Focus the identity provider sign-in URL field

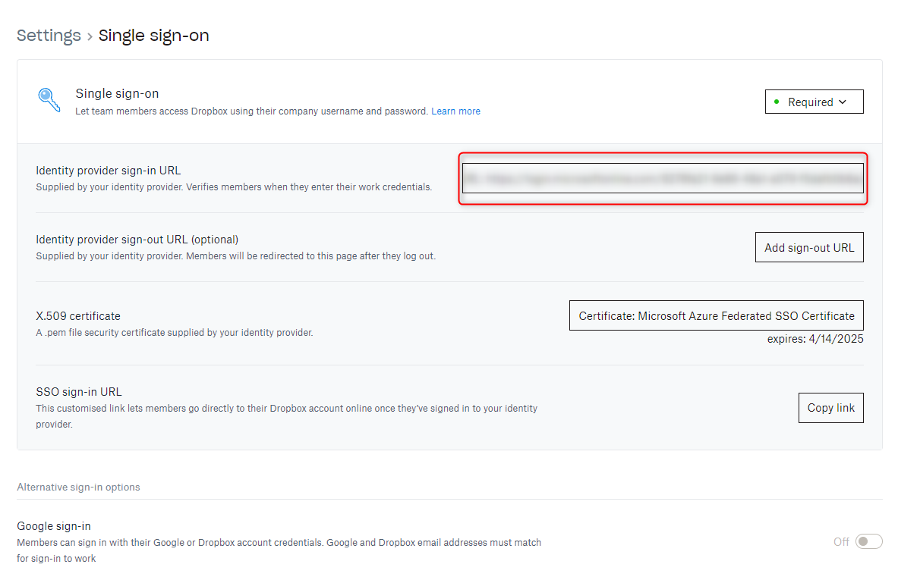[x=662, y=179]
